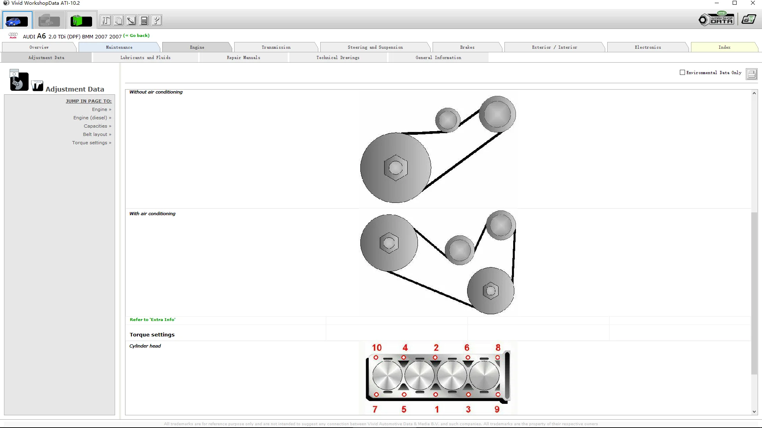Switch to the Transmission tab
Image resolution: width=762 pixels, height=428 pixels.
tap(276, 48)
